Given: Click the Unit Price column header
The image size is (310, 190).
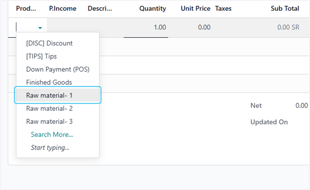Looking at the screenshot, I should [196, 9].
